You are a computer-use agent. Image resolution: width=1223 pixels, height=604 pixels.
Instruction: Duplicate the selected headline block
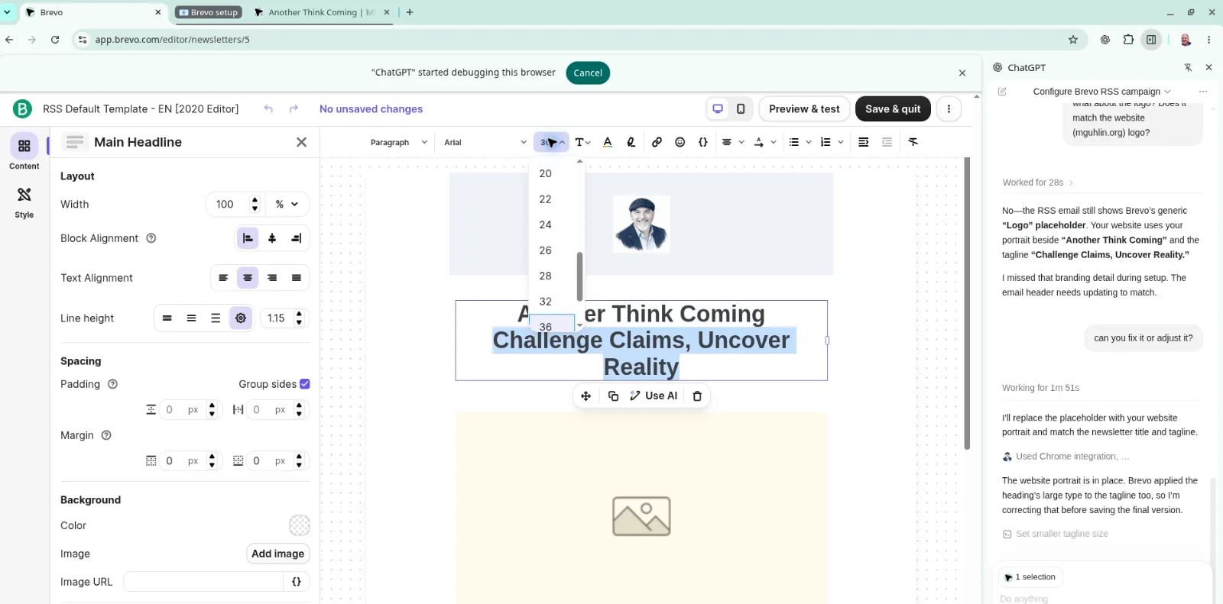tap(613, 396)
